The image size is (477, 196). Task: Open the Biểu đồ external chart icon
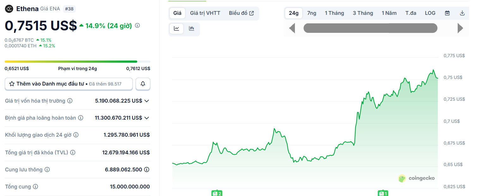pos(251,13)
